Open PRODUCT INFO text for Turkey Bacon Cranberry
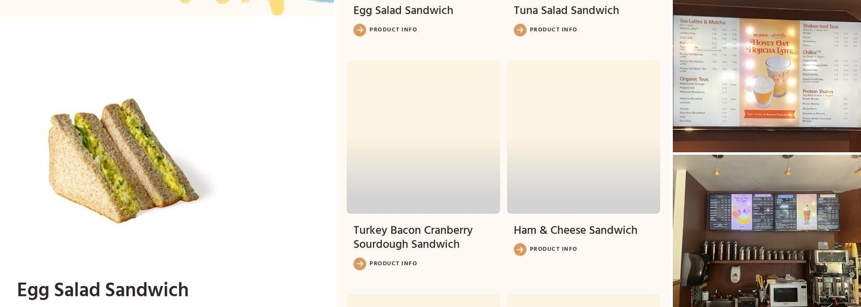The image size is (861, 307). (x=393, y=263)
